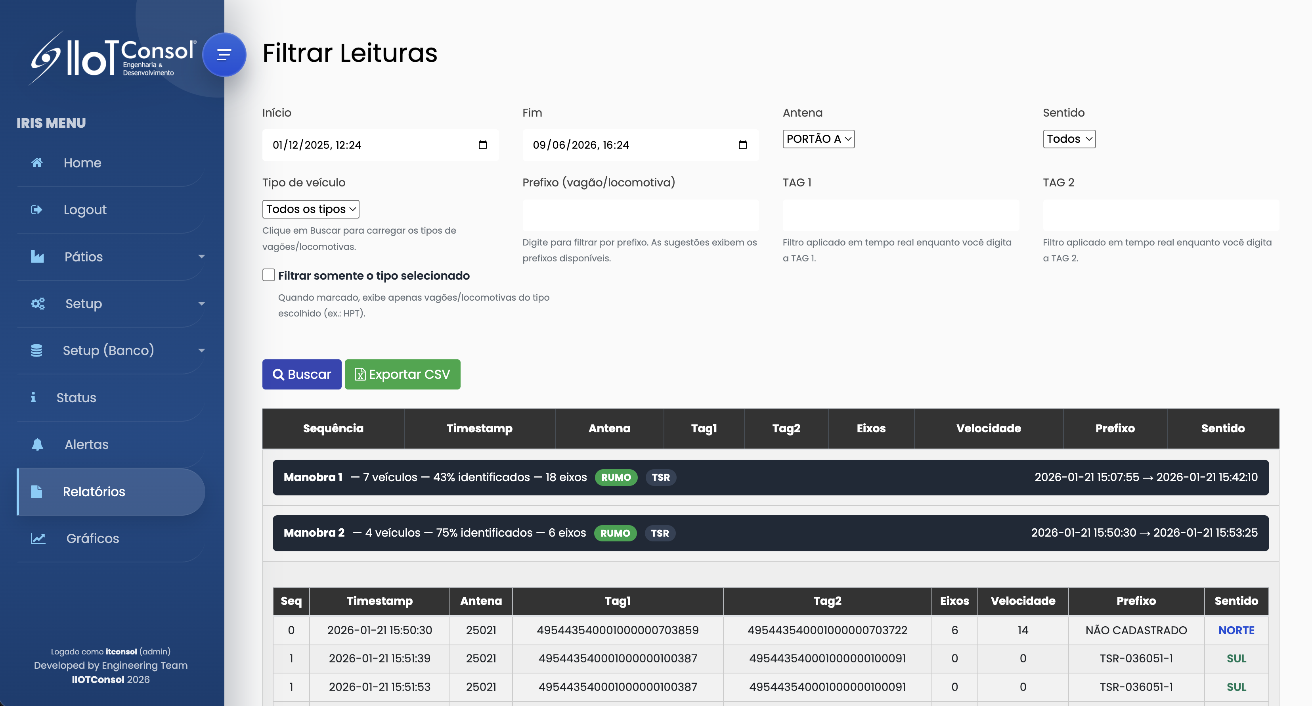Click the NÃO CADASTRADO prefixo cell

tap(1136, 630)
